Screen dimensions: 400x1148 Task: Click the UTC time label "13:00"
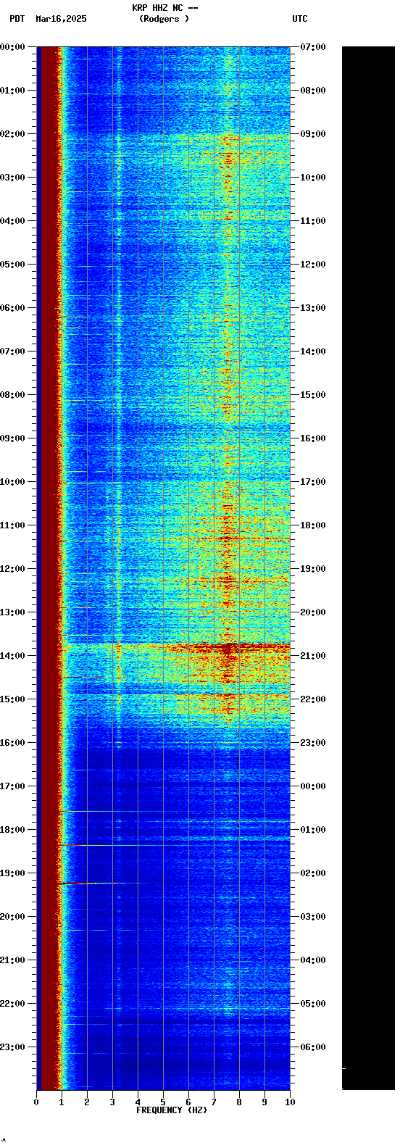(313, 308)
